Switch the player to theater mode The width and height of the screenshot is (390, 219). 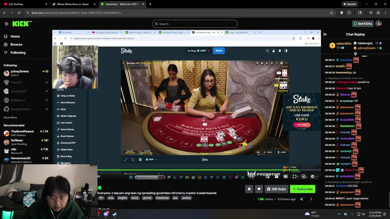[x=285, y=176]
